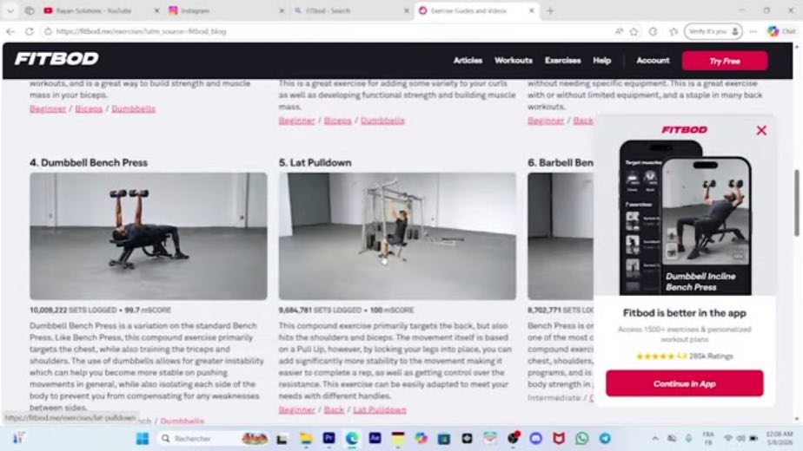Open Copilot Chat in the browser
The image size is (803, 451).
(x=782, y=31)
